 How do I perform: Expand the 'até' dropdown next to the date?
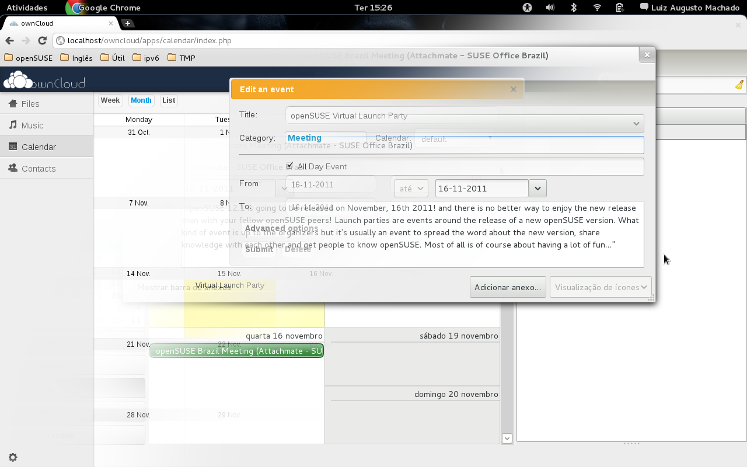[411, 188]
